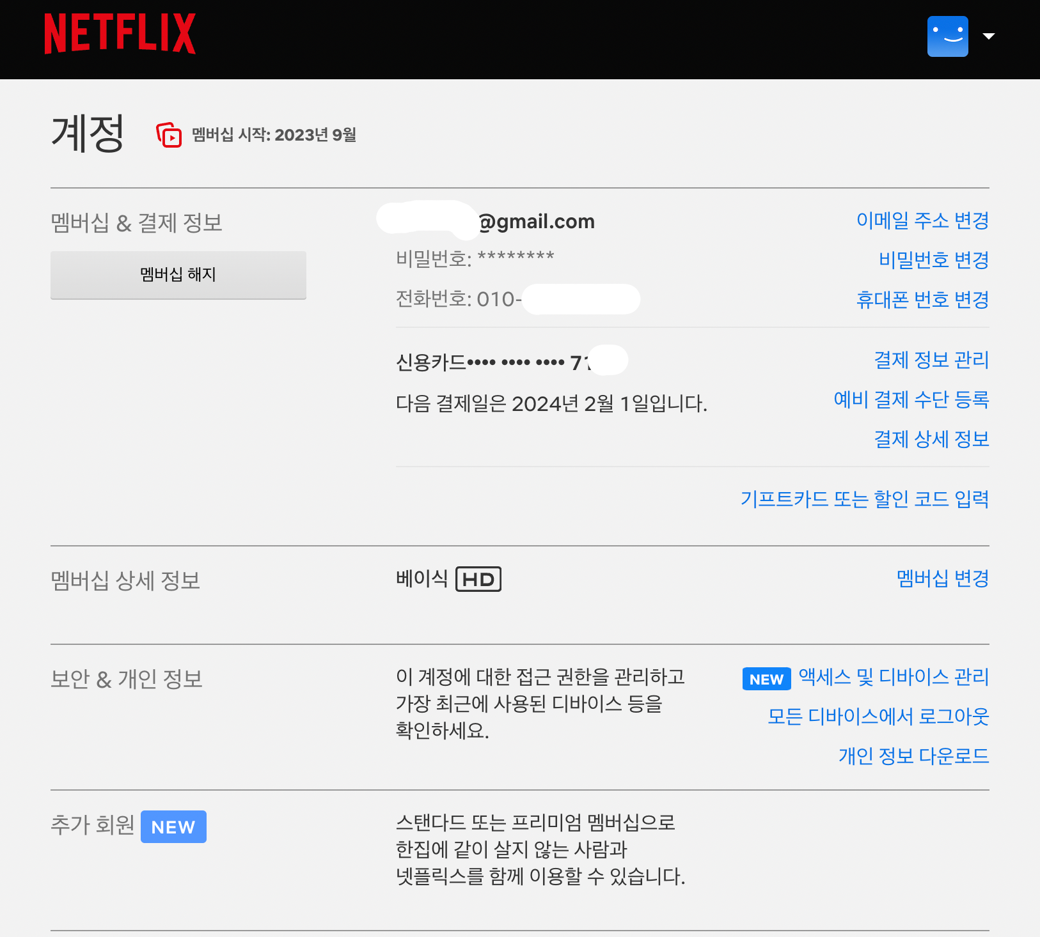Click NEW badge beside 액세스 및 디바이스 관리
Screen dimensions: 1040x937
click(x=766, y=679)
